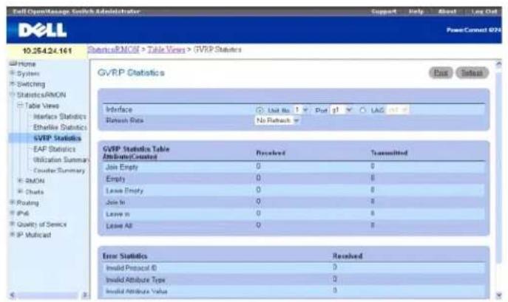Expand the IP Multicast node

point(13,234)
